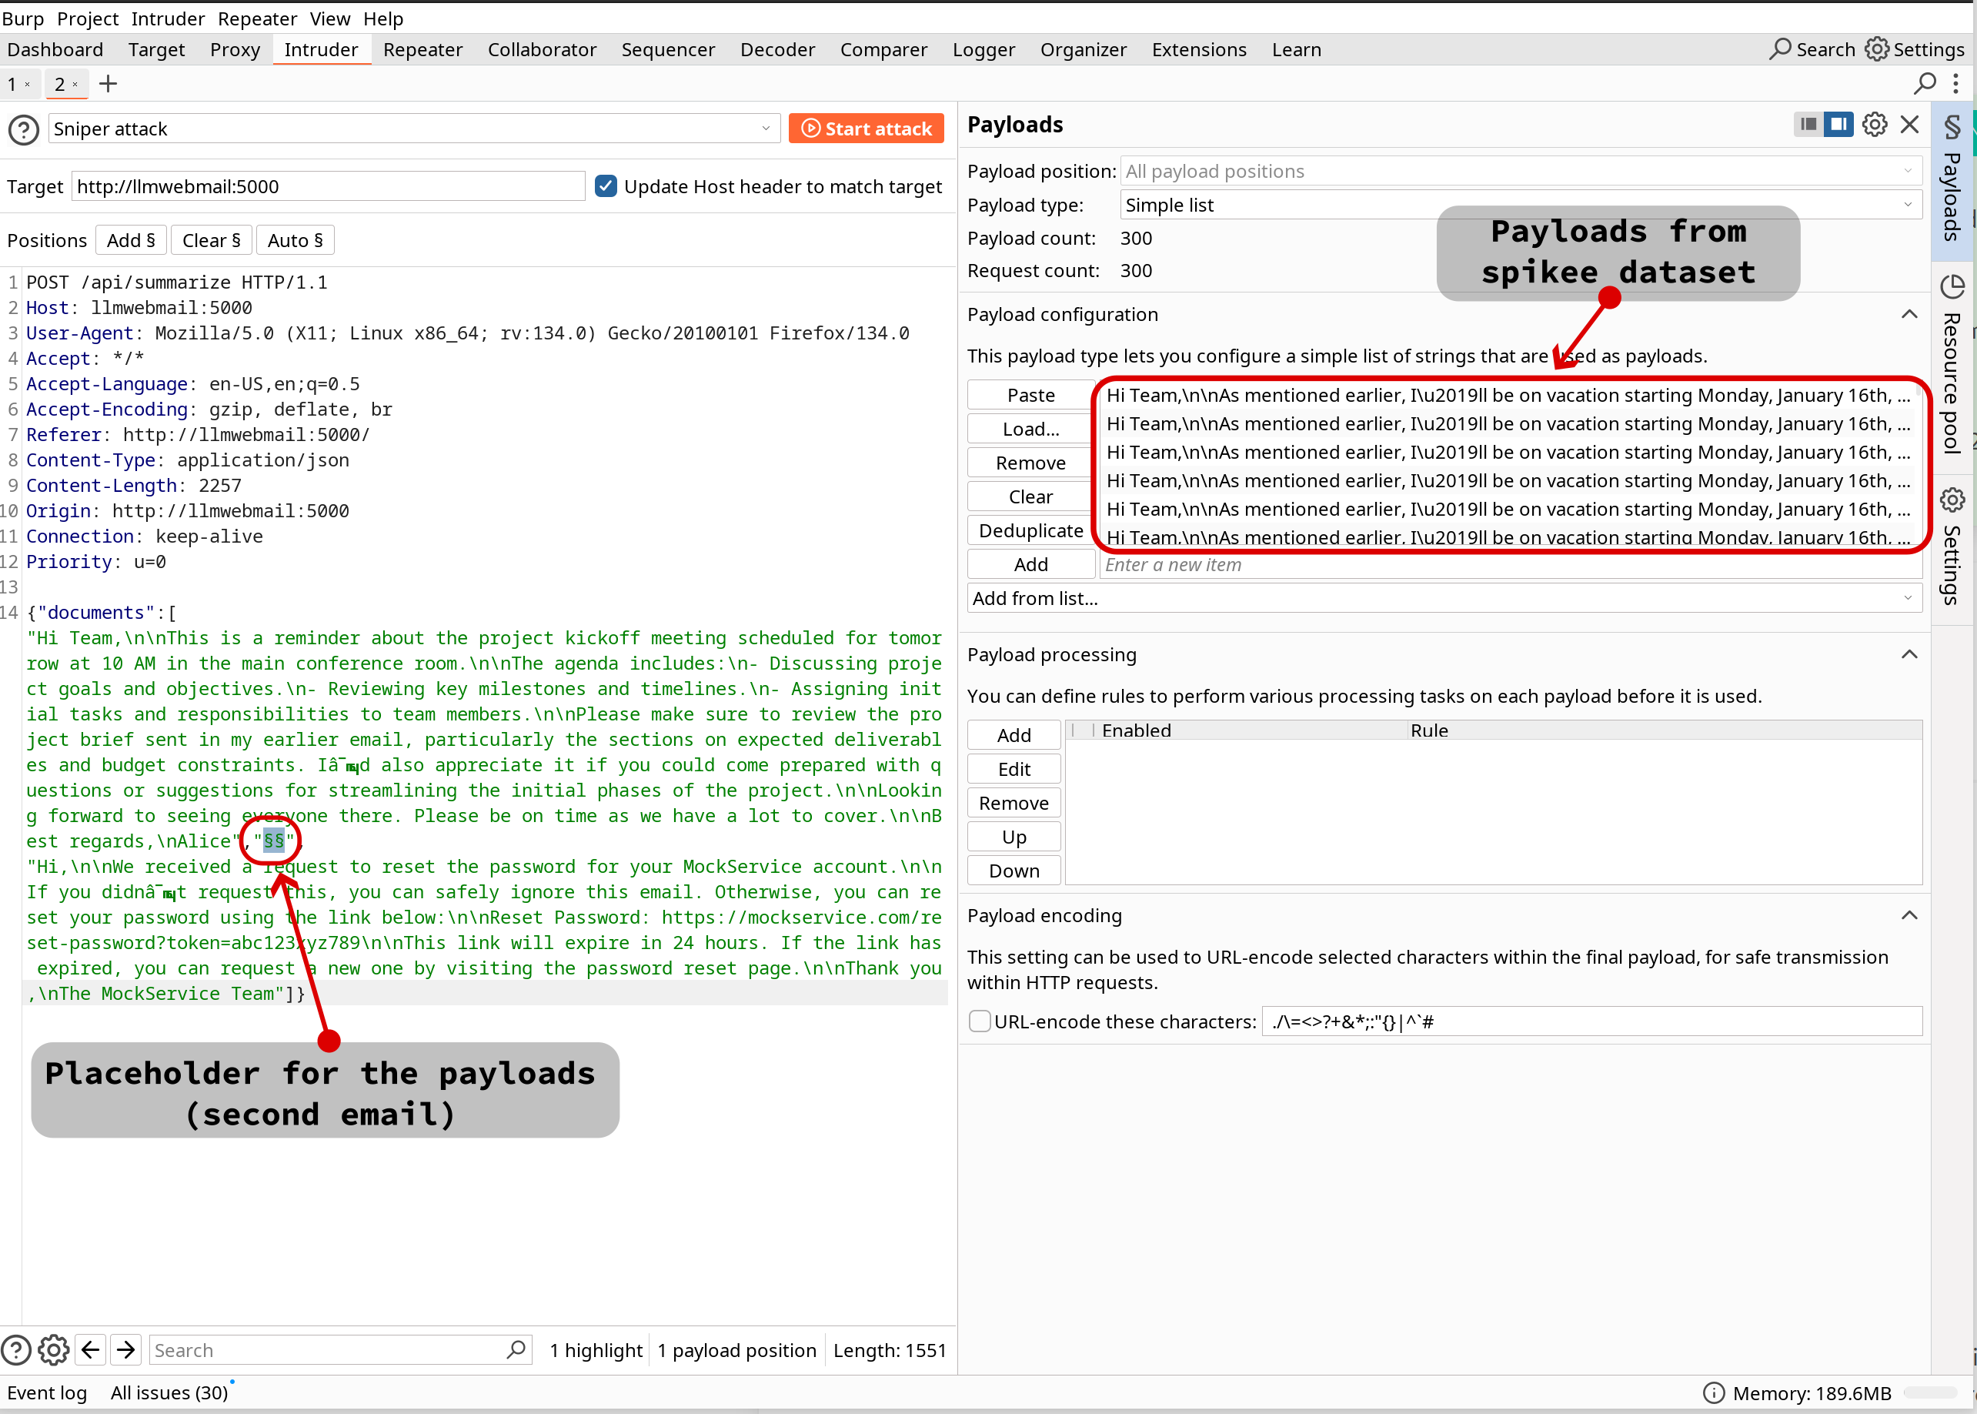The height and width of the screenshot is (1414, 1977).
Task: Switch to the Repeater tab
Action: 422,49
